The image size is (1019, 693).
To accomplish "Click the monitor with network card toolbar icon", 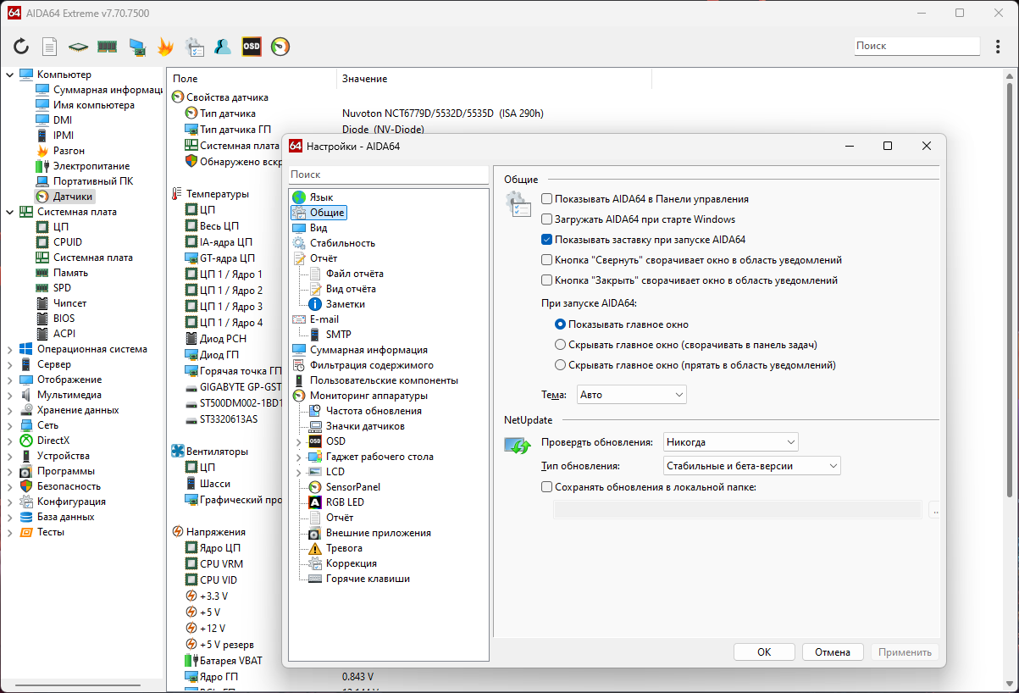I will (136, 47).
